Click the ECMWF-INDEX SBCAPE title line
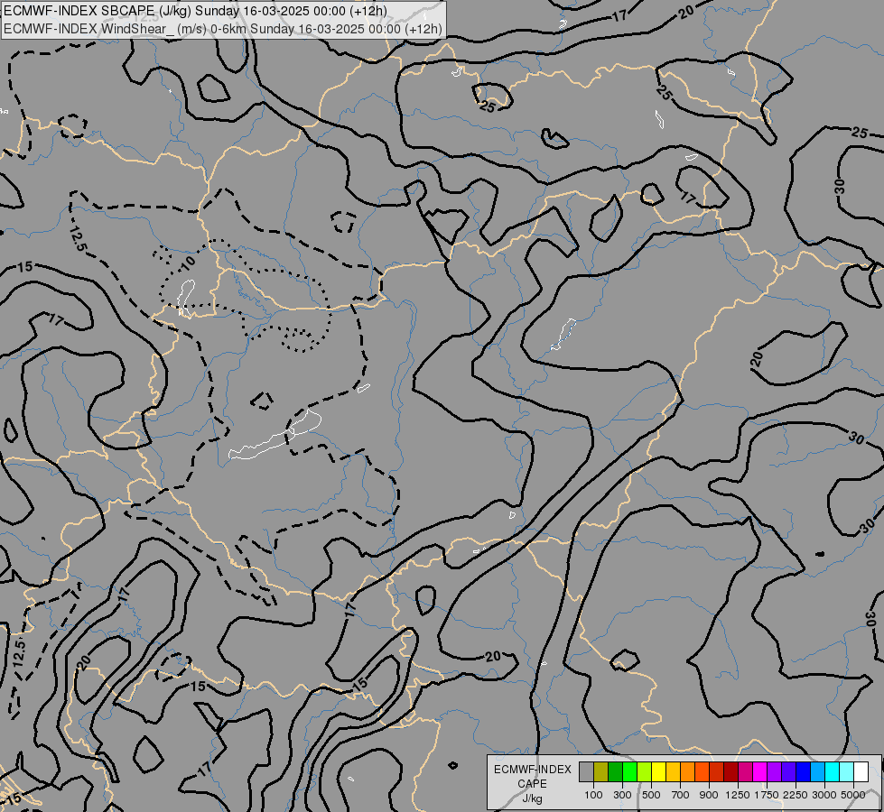 195,11
